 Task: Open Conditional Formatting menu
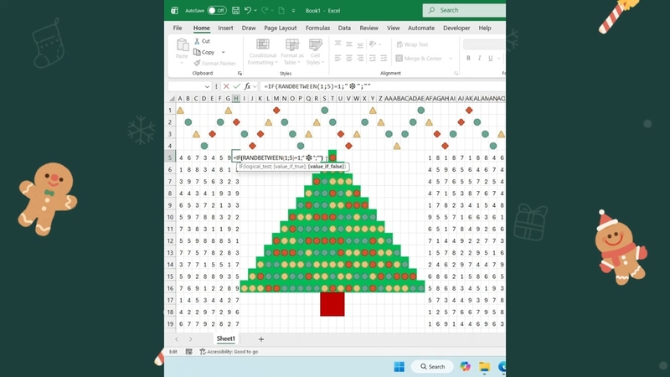coord(262,52)
